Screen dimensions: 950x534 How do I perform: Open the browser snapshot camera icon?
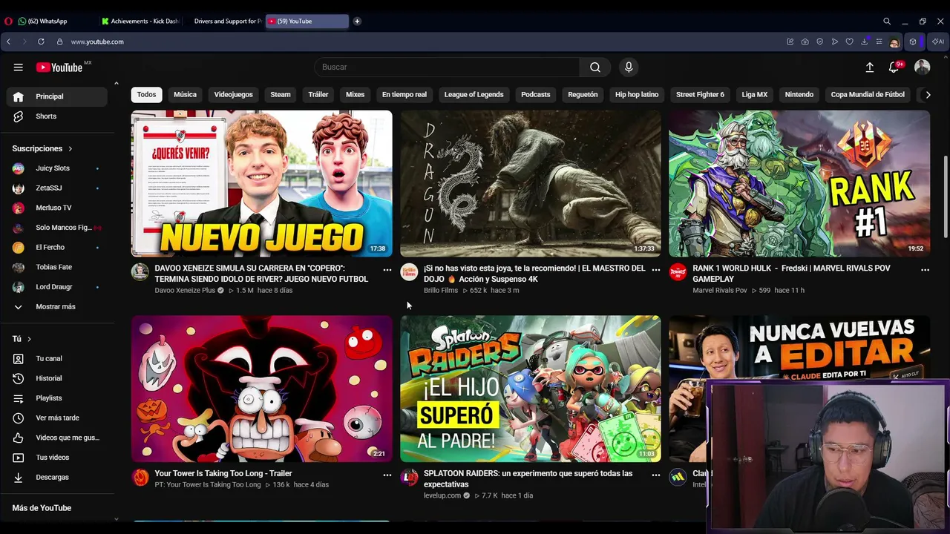click(805, 42)
